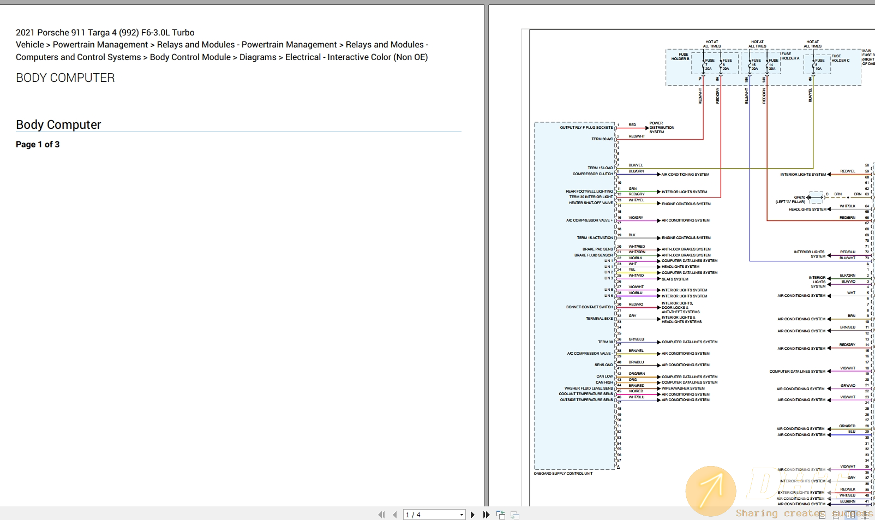Click the BONNET CONTACT SWITCH label
875x520 pixels.
(x=590, y=307)
